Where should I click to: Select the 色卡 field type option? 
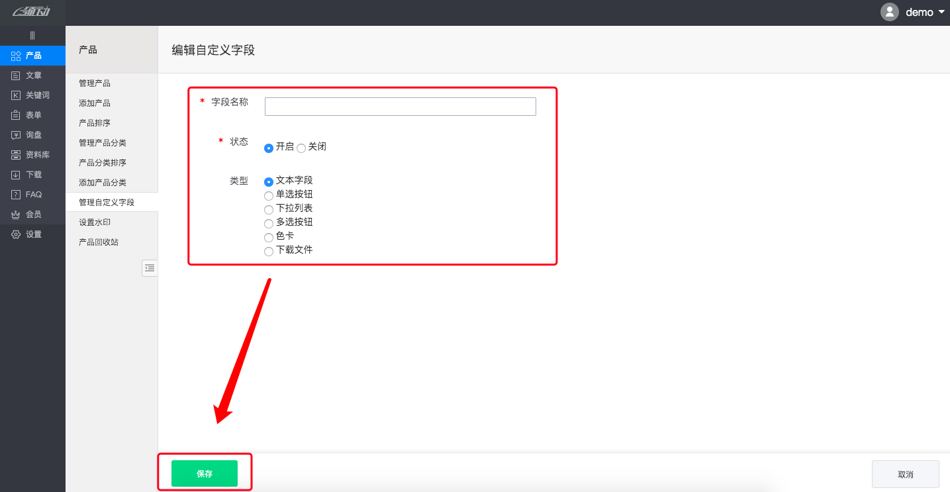pyautogui.click(x=269, y=236)
